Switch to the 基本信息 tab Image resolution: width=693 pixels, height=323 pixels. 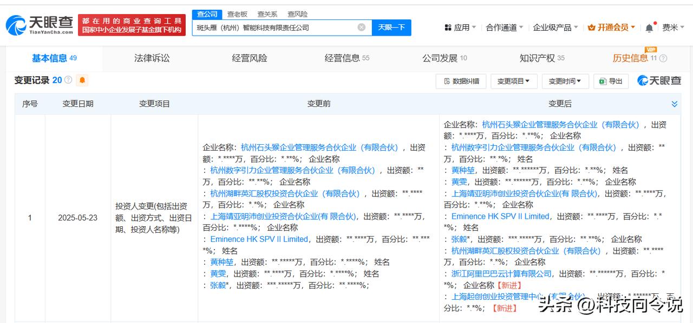point(54,58)
